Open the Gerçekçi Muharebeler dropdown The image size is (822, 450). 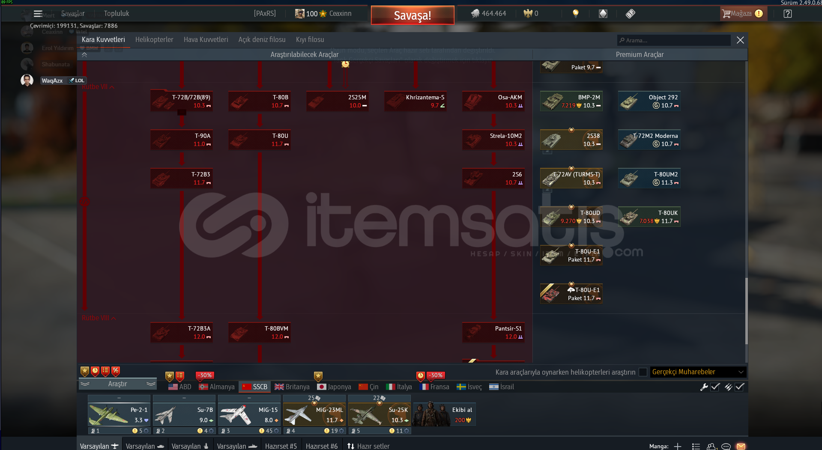(698, 372)
